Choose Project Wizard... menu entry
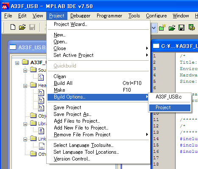This screenshot has width=198, height=169. click(98, 24)
